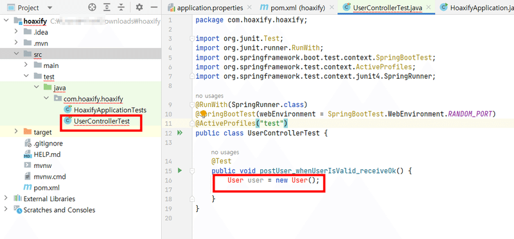Click the package statement on line 1
Viewport: 514px width, 239px height.
(251, 20)
